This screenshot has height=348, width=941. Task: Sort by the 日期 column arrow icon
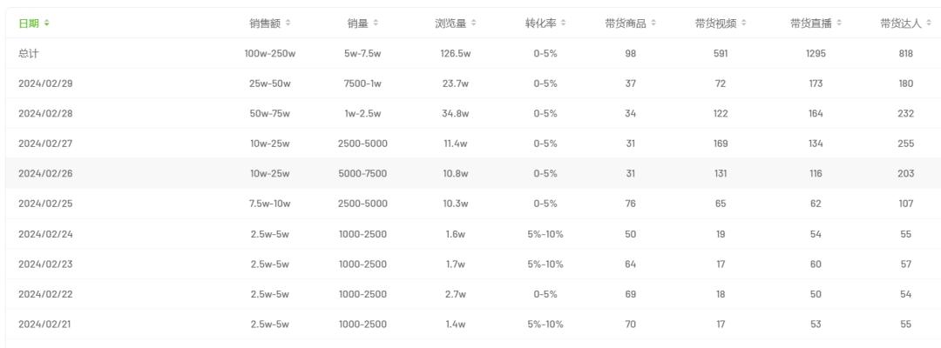[x=47, y=23]
